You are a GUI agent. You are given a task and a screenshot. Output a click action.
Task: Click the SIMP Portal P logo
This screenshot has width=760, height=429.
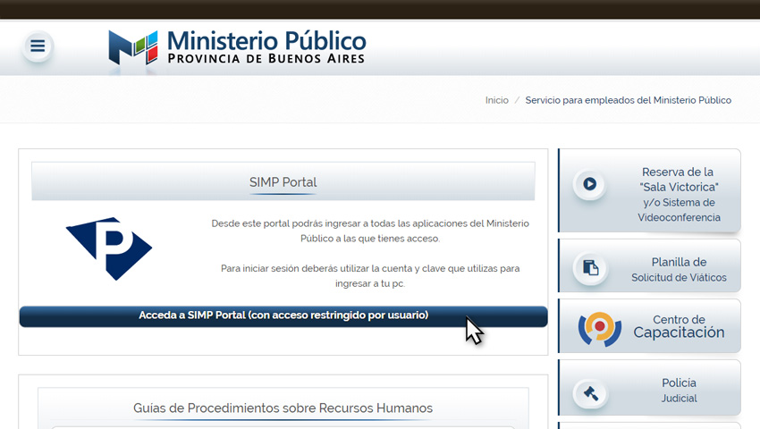(109, 248)
